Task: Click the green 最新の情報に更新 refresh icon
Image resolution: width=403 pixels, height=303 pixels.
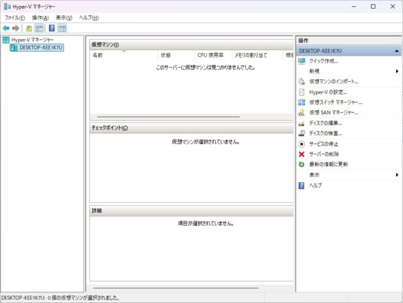Action: click(302, 164)
